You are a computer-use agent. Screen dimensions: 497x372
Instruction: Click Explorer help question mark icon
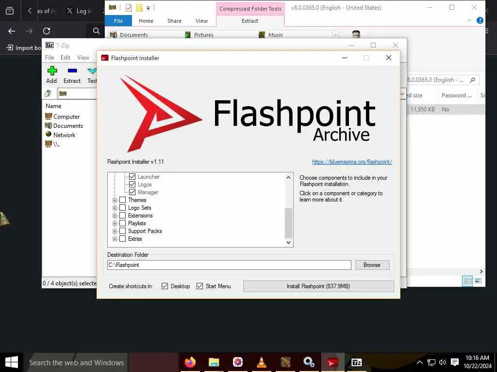tap(480, 20)
